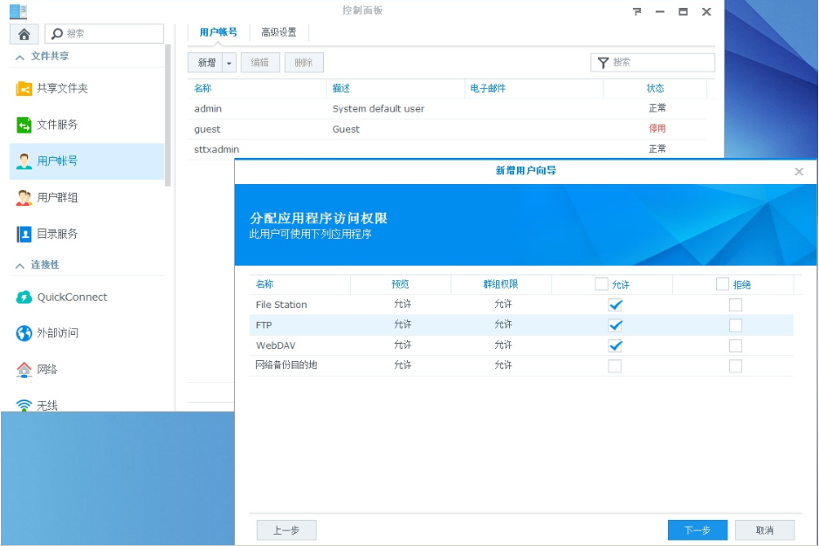819x546 pixels.
Task: Uncheck the File Station allow checkbox
Action: click(x=616, y=305)
